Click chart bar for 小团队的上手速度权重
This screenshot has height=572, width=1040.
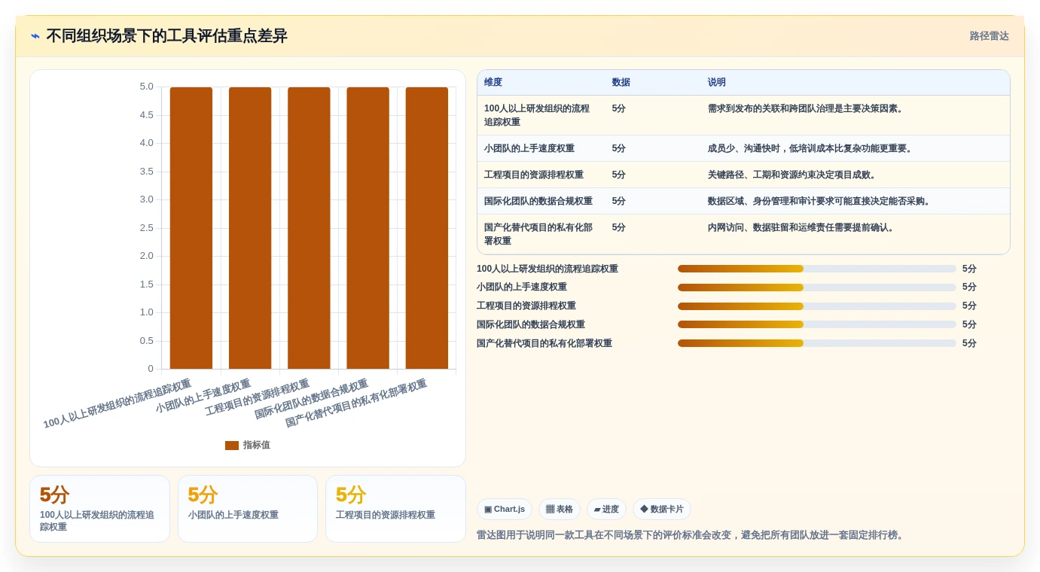(250, 228)
